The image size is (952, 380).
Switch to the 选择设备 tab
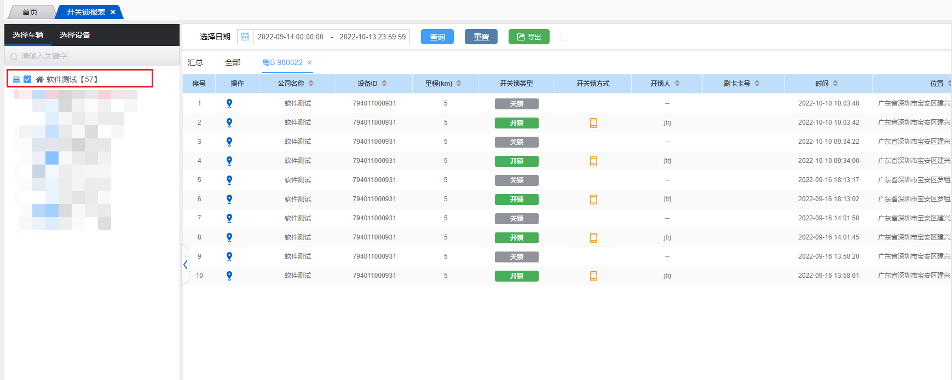[x=75, y=35]
